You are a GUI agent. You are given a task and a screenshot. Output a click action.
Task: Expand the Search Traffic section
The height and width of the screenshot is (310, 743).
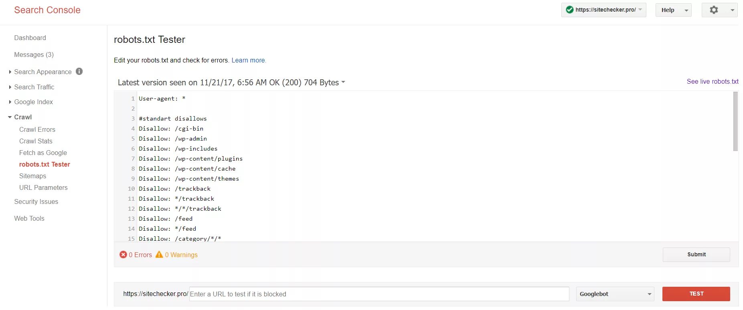point(10,87)
